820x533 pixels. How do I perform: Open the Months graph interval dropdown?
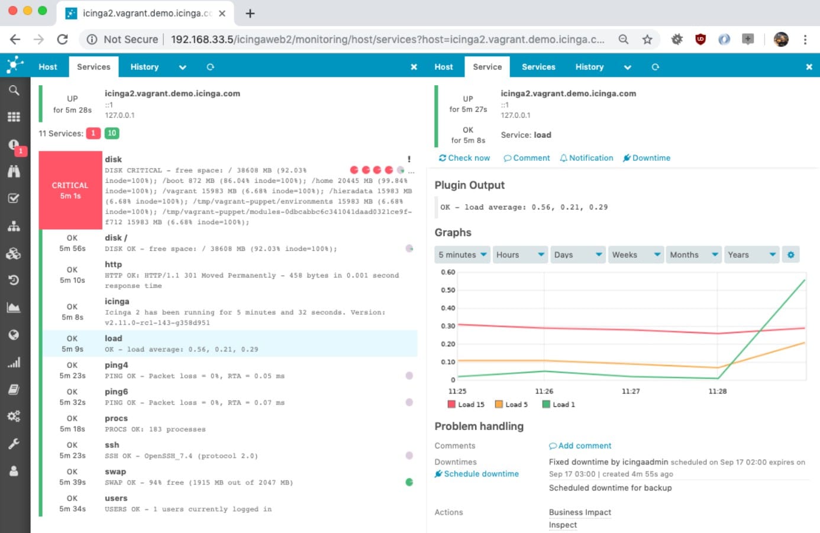(x=693, y=254)
